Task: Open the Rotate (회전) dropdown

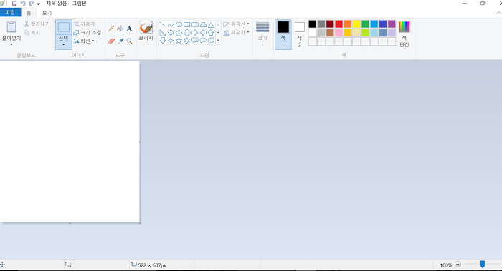Action: 84,41
